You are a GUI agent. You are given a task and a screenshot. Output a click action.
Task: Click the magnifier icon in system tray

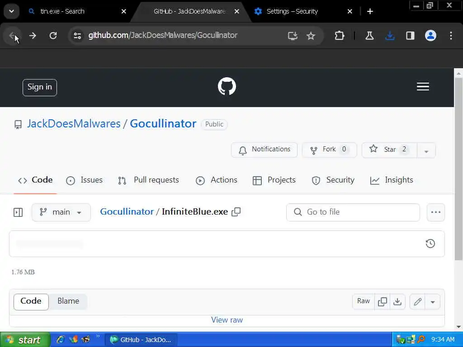[x=421, y=340]
